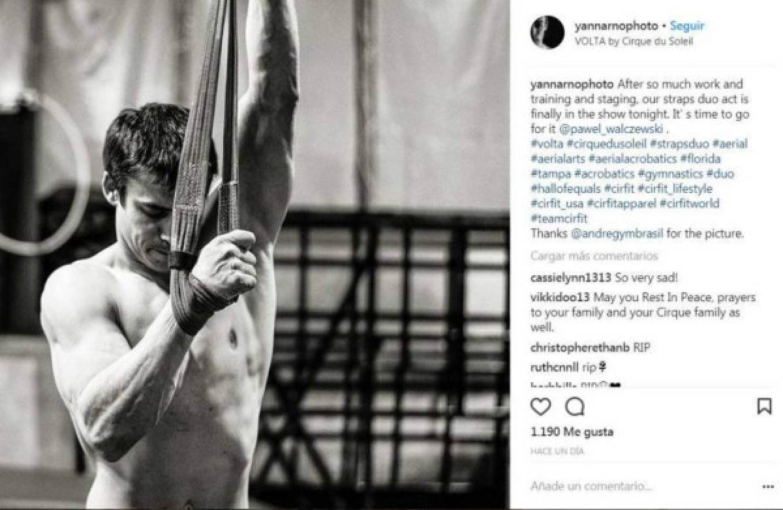This screenshot has height=510, width=783.
Task: Open commenter vikkidoo13's profile
Action: click(560, 297)
